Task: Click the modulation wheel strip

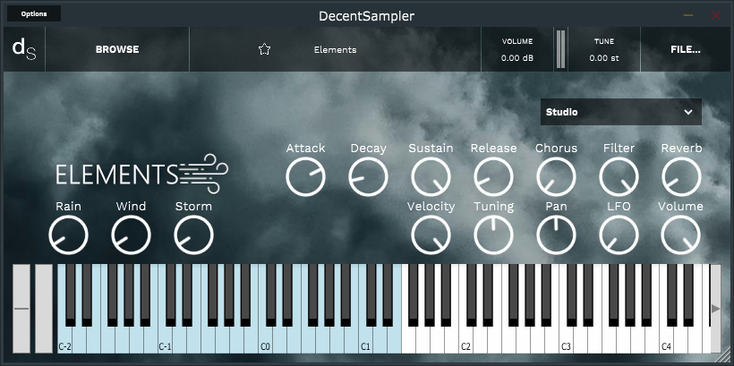Action: pos(44,309)
